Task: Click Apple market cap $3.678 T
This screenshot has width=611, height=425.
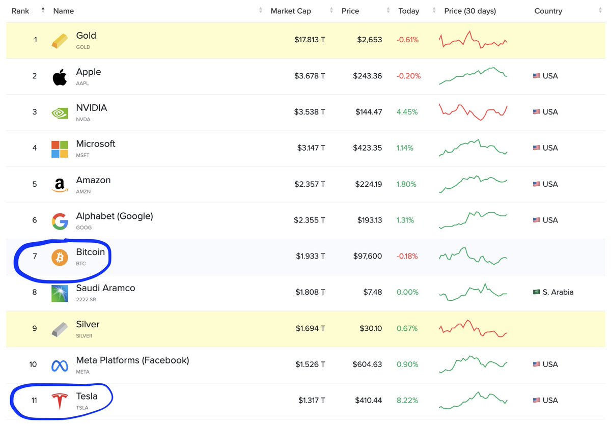Action: (310, 76)
